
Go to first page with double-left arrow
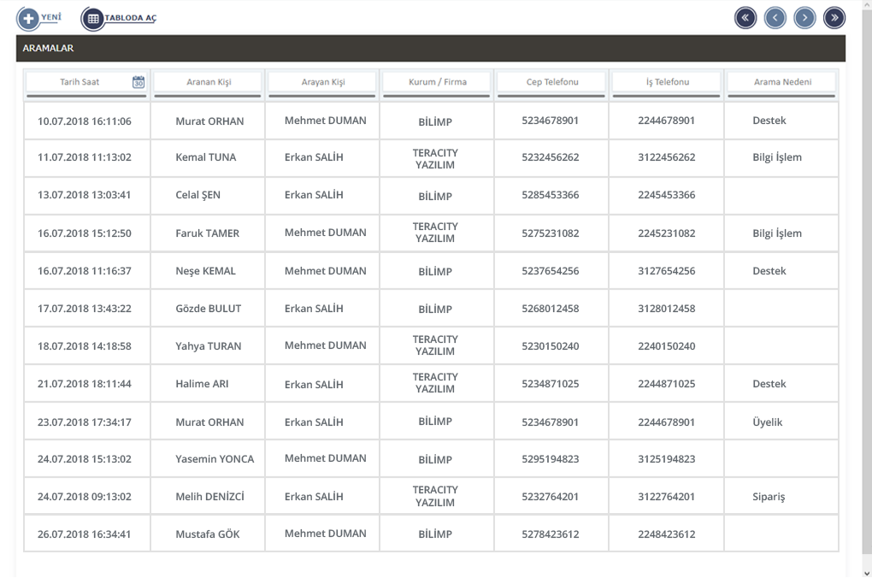745,18
